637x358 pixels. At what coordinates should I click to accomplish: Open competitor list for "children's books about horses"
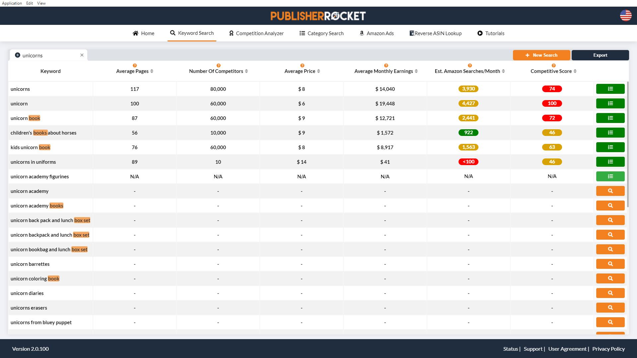[610, 133]
